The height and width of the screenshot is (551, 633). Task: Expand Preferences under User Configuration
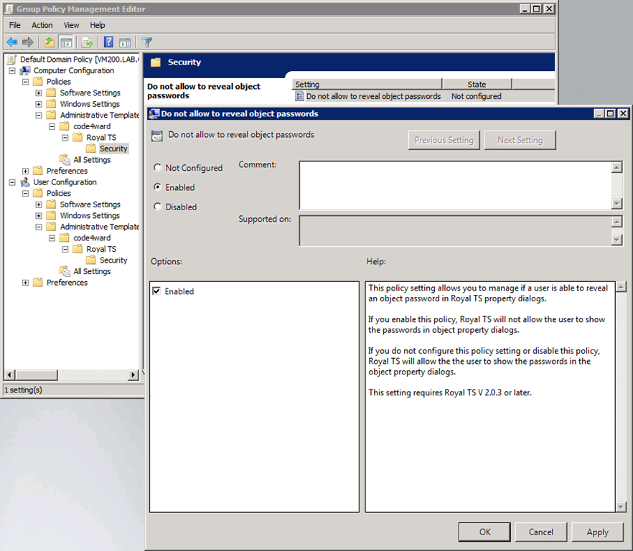point(26,283)
